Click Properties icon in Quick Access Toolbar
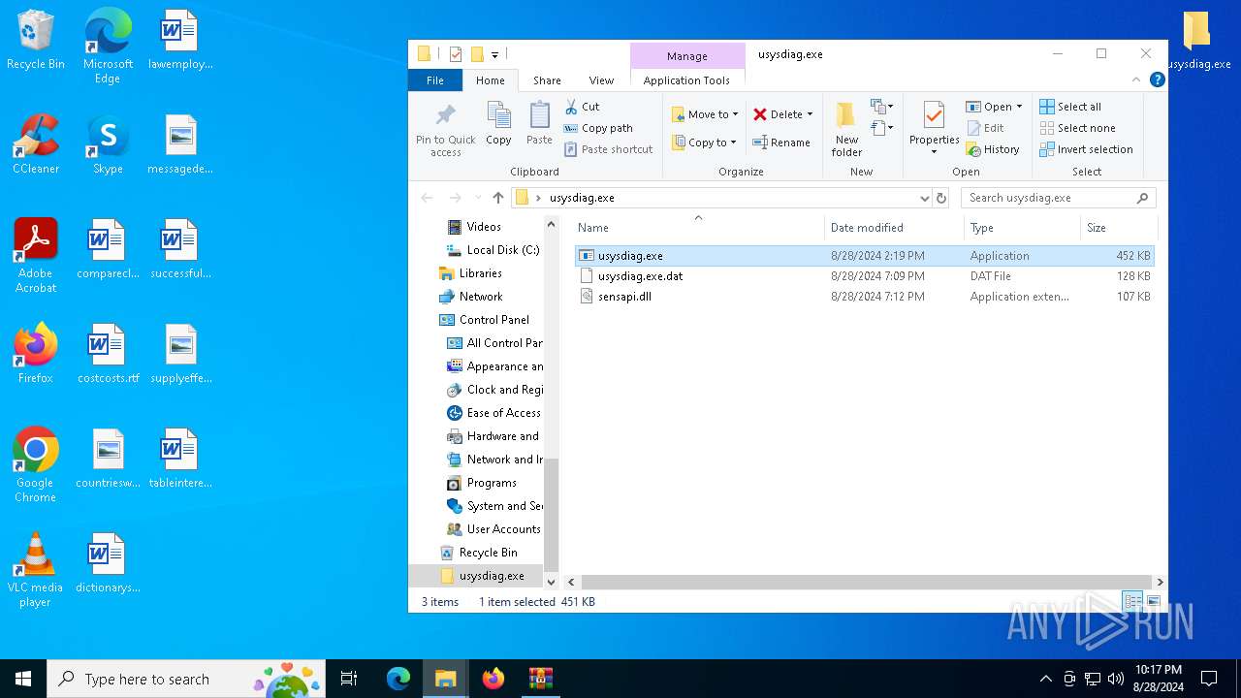This screenshot has width=1241, height=698. click(455, 54)
